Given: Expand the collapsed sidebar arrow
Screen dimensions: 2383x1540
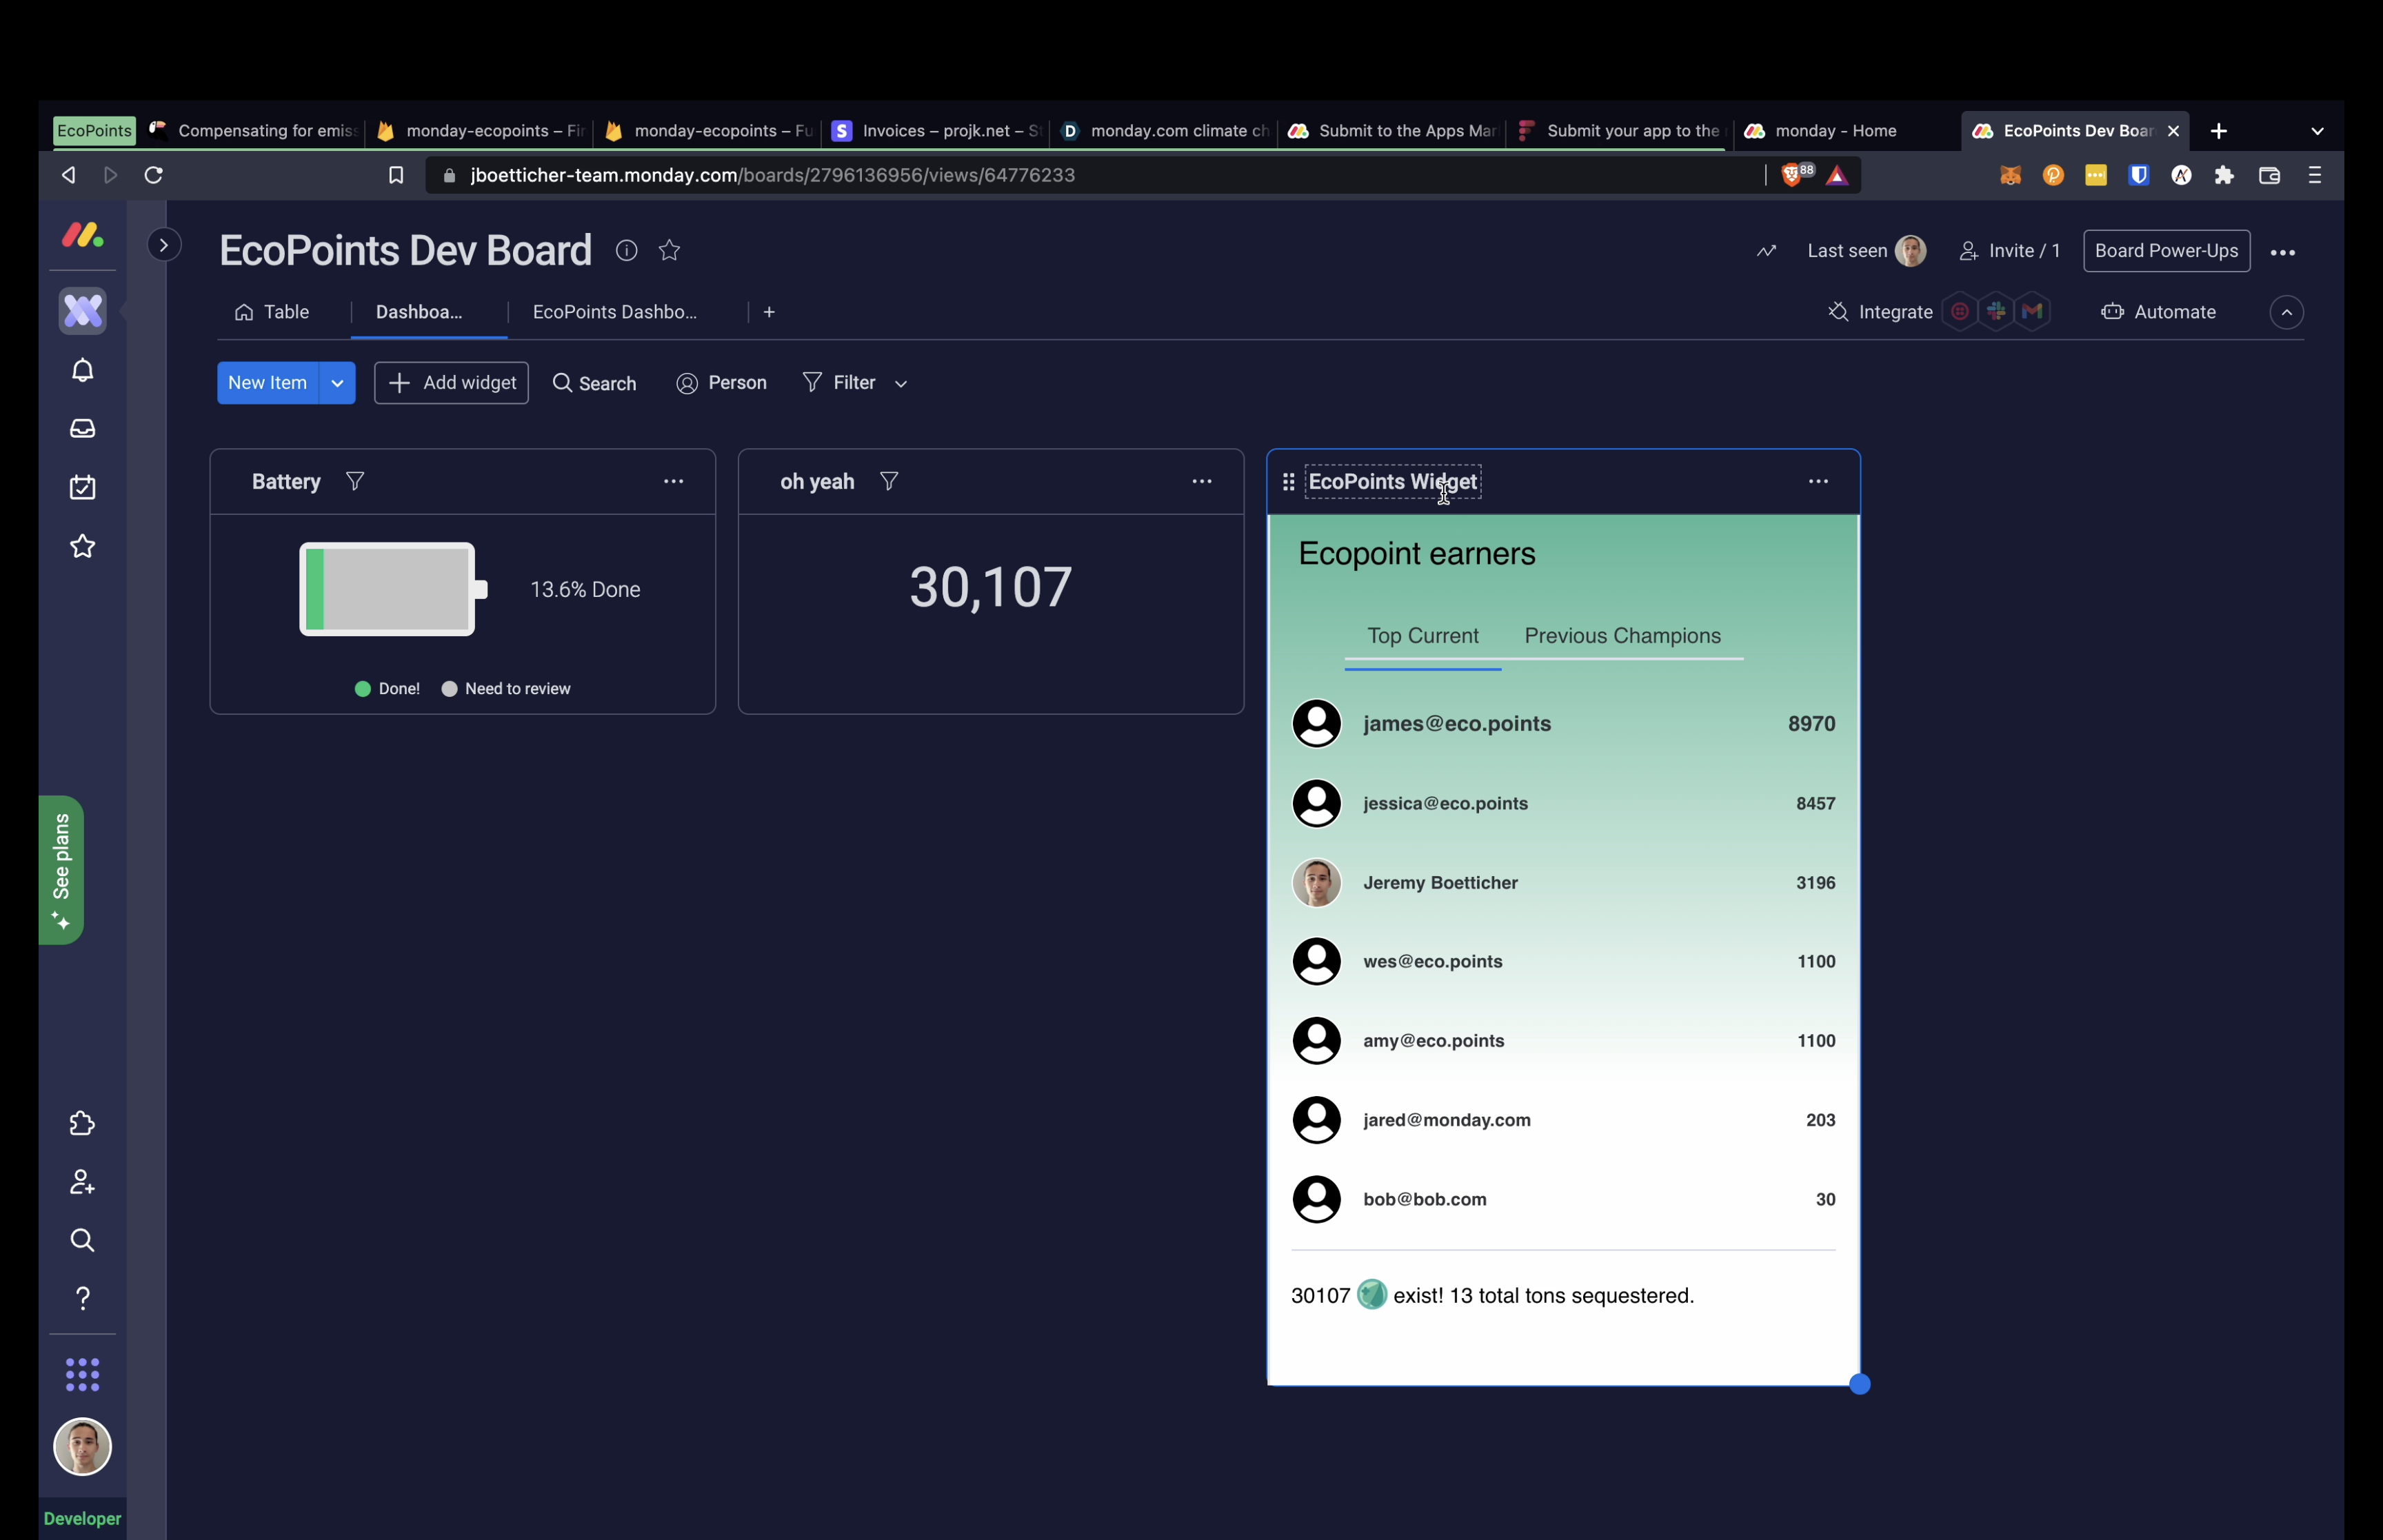Looking at the screenshot, I should point(164,245).
